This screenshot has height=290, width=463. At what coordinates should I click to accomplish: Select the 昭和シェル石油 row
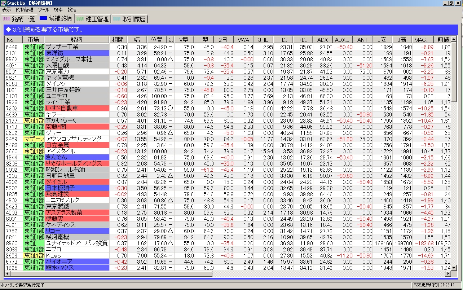coord(228,170)
